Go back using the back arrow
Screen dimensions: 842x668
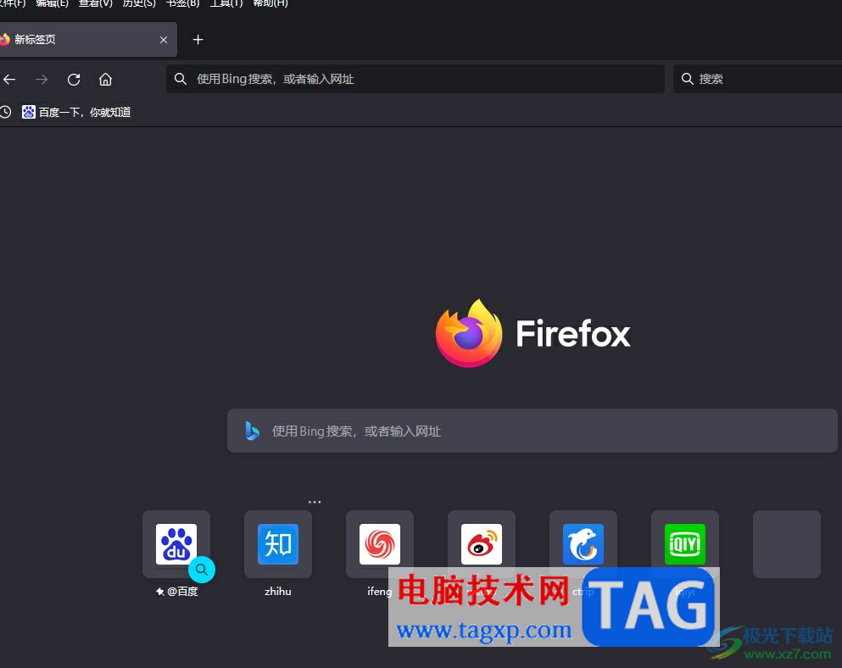[9, 80]
